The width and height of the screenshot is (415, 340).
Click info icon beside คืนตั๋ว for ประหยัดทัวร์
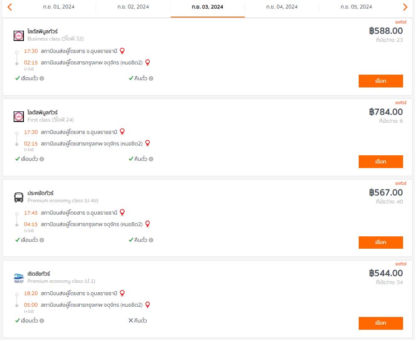(x=151, y=240)
